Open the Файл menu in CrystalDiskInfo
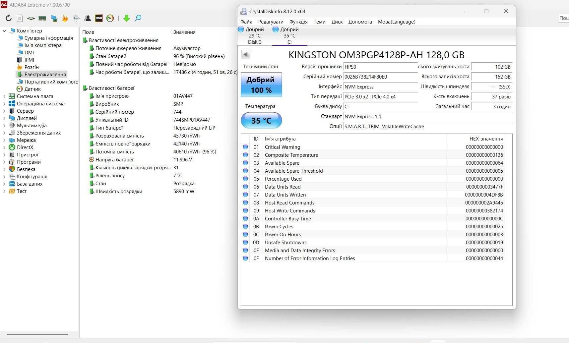Screen dimensions: 569x343 click(x=246, y=22)
